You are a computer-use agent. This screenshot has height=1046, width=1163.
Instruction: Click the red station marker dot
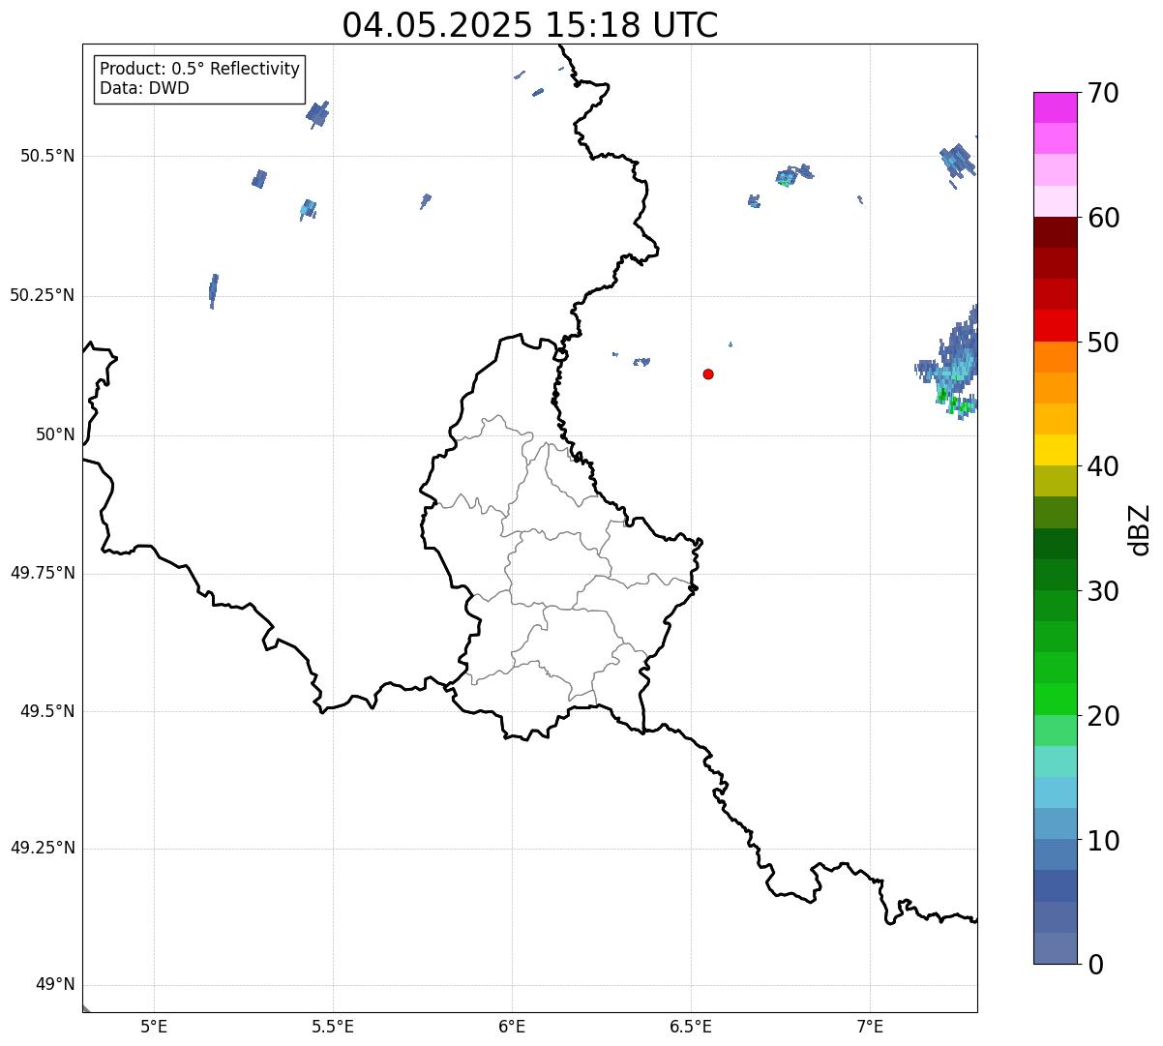pyautogui.click(x=708, y=374)
